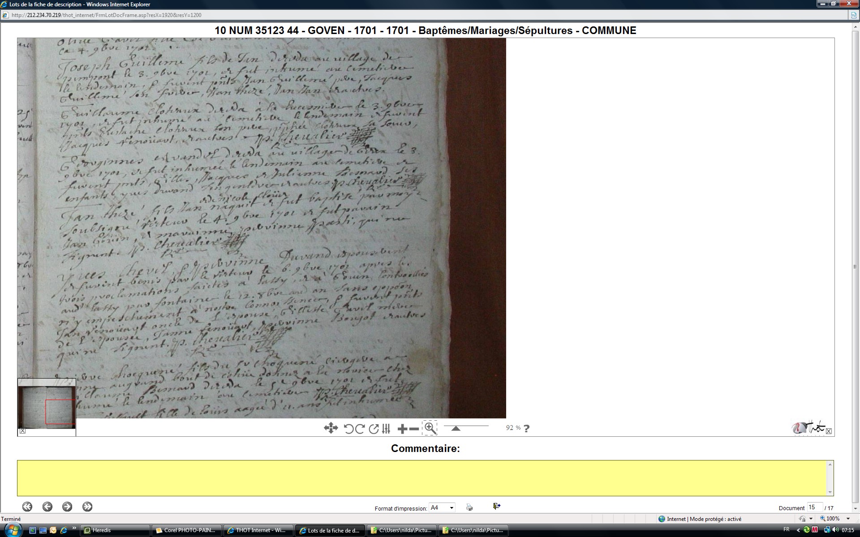860x537 pixels.
Task: Rotate the document image clockwise
Action: (x=360, y=429)
